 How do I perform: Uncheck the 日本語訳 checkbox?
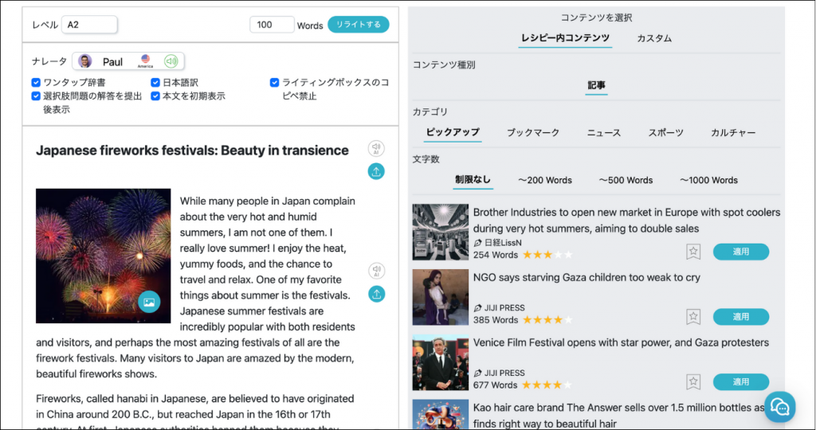coord(155,82)
